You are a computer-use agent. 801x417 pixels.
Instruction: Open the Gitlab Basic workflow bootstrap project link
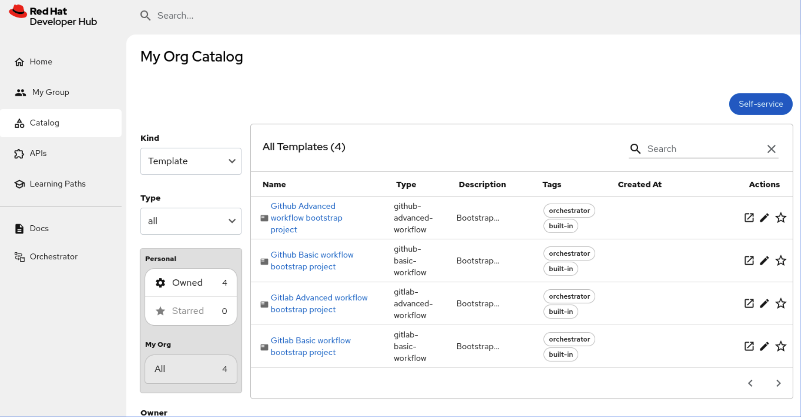[x=311, y=346]
